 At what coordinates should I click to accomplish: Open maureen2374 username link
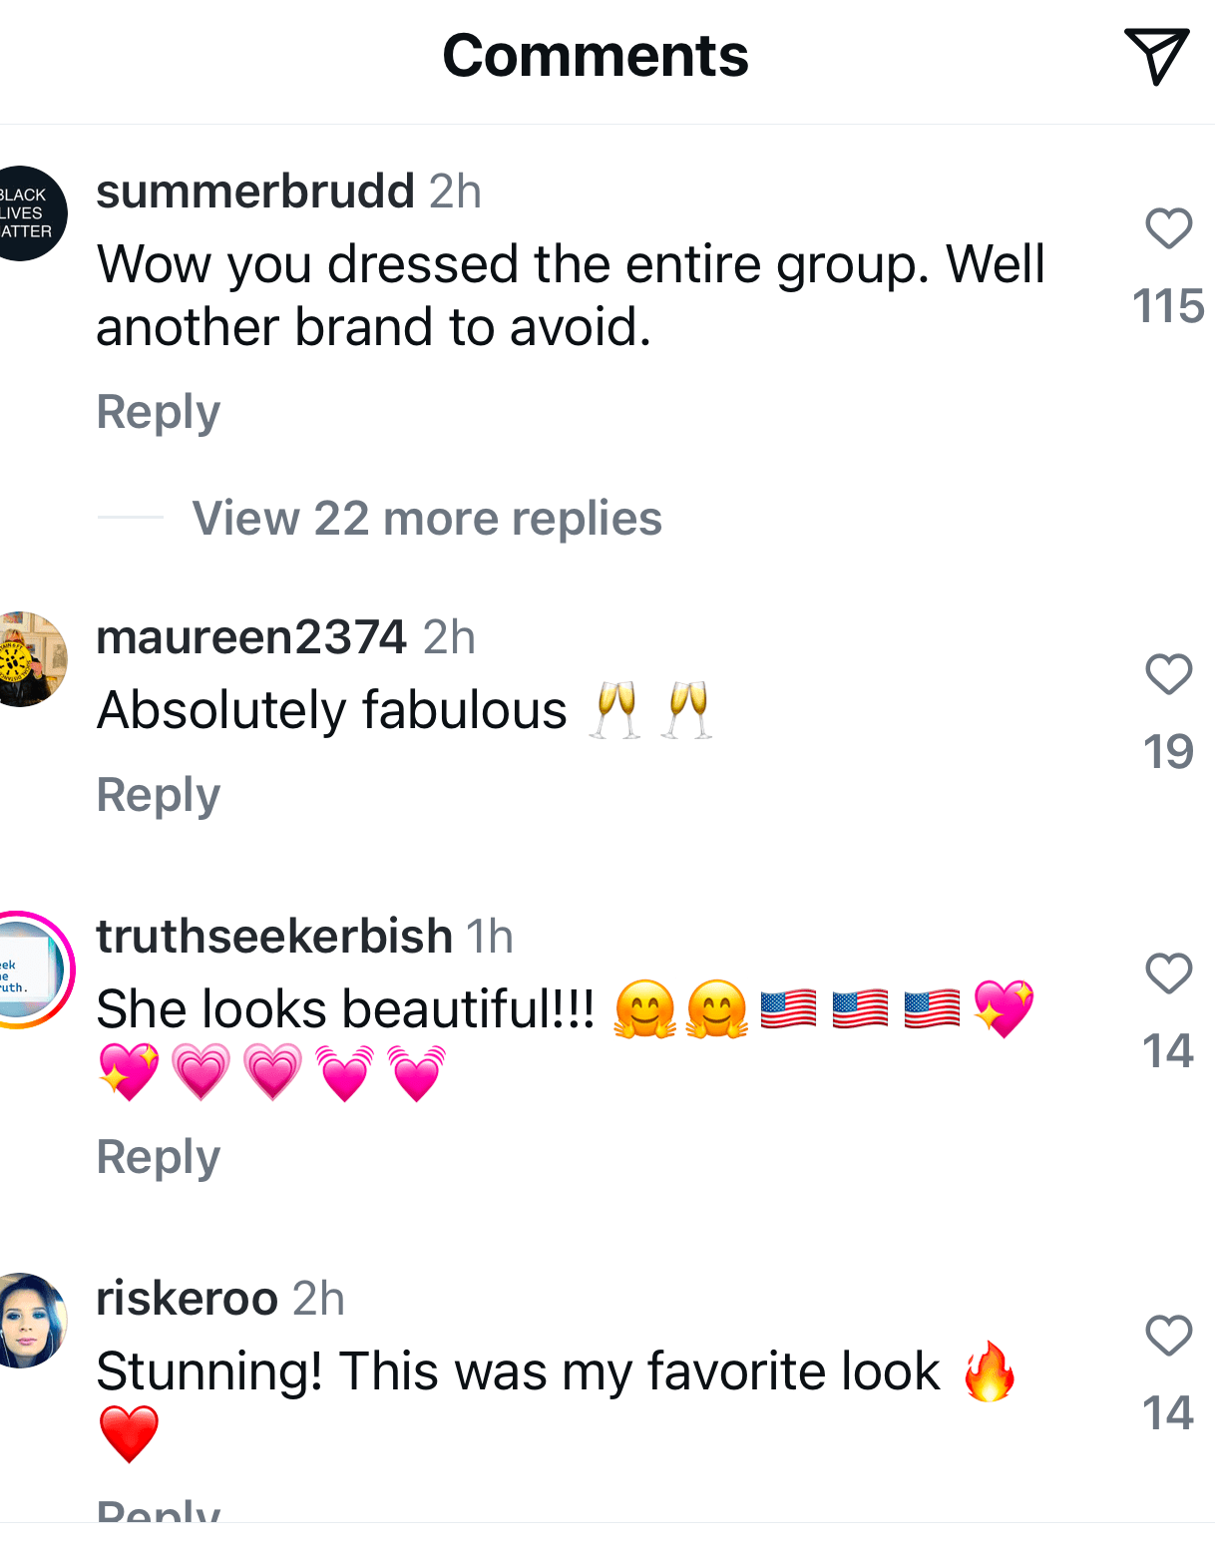(251, 636)
